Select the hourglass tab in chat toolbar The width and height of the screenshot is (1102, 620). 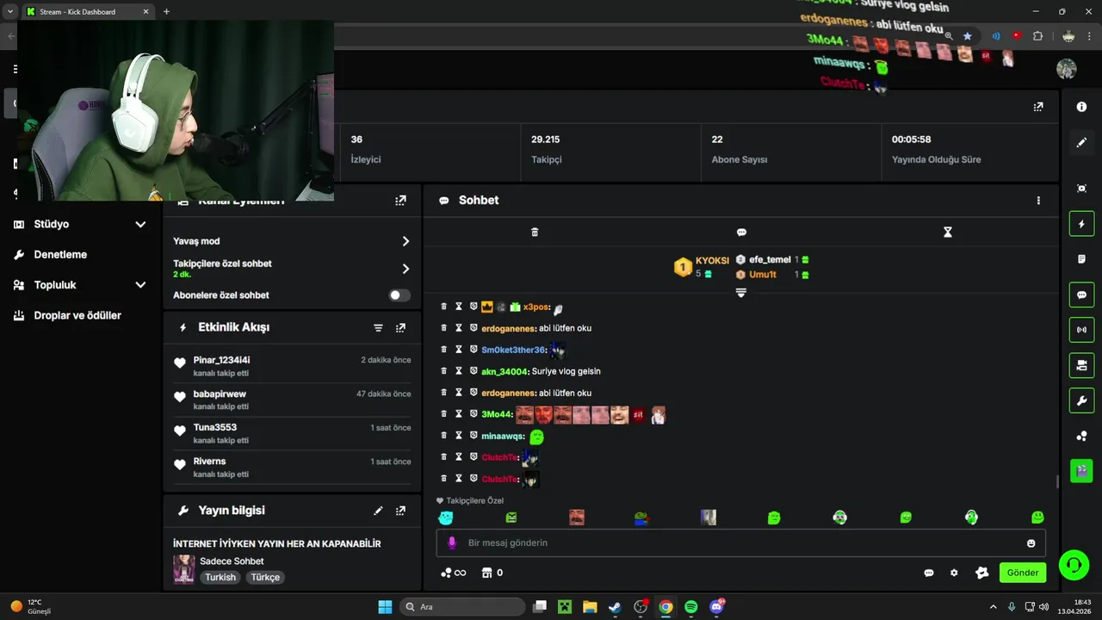point(948,232)
